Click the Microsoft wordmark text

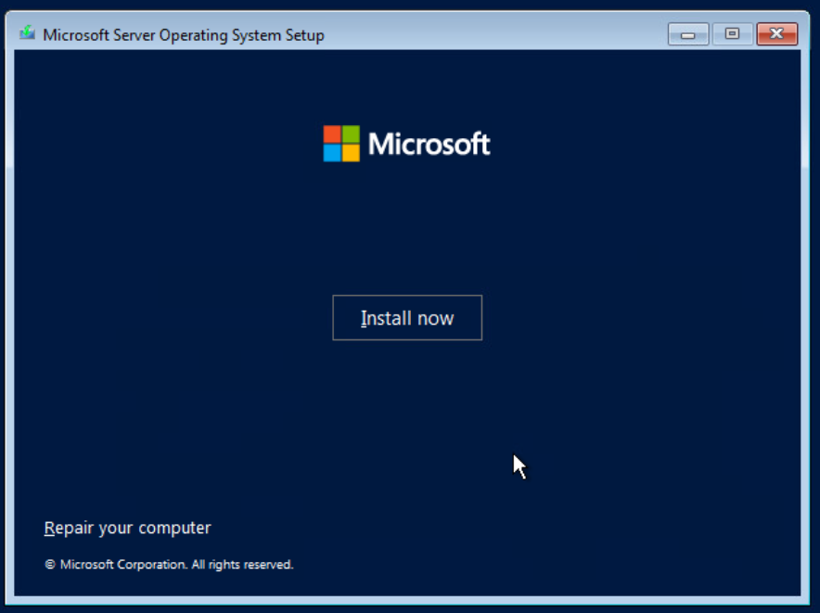coord(429,144)
